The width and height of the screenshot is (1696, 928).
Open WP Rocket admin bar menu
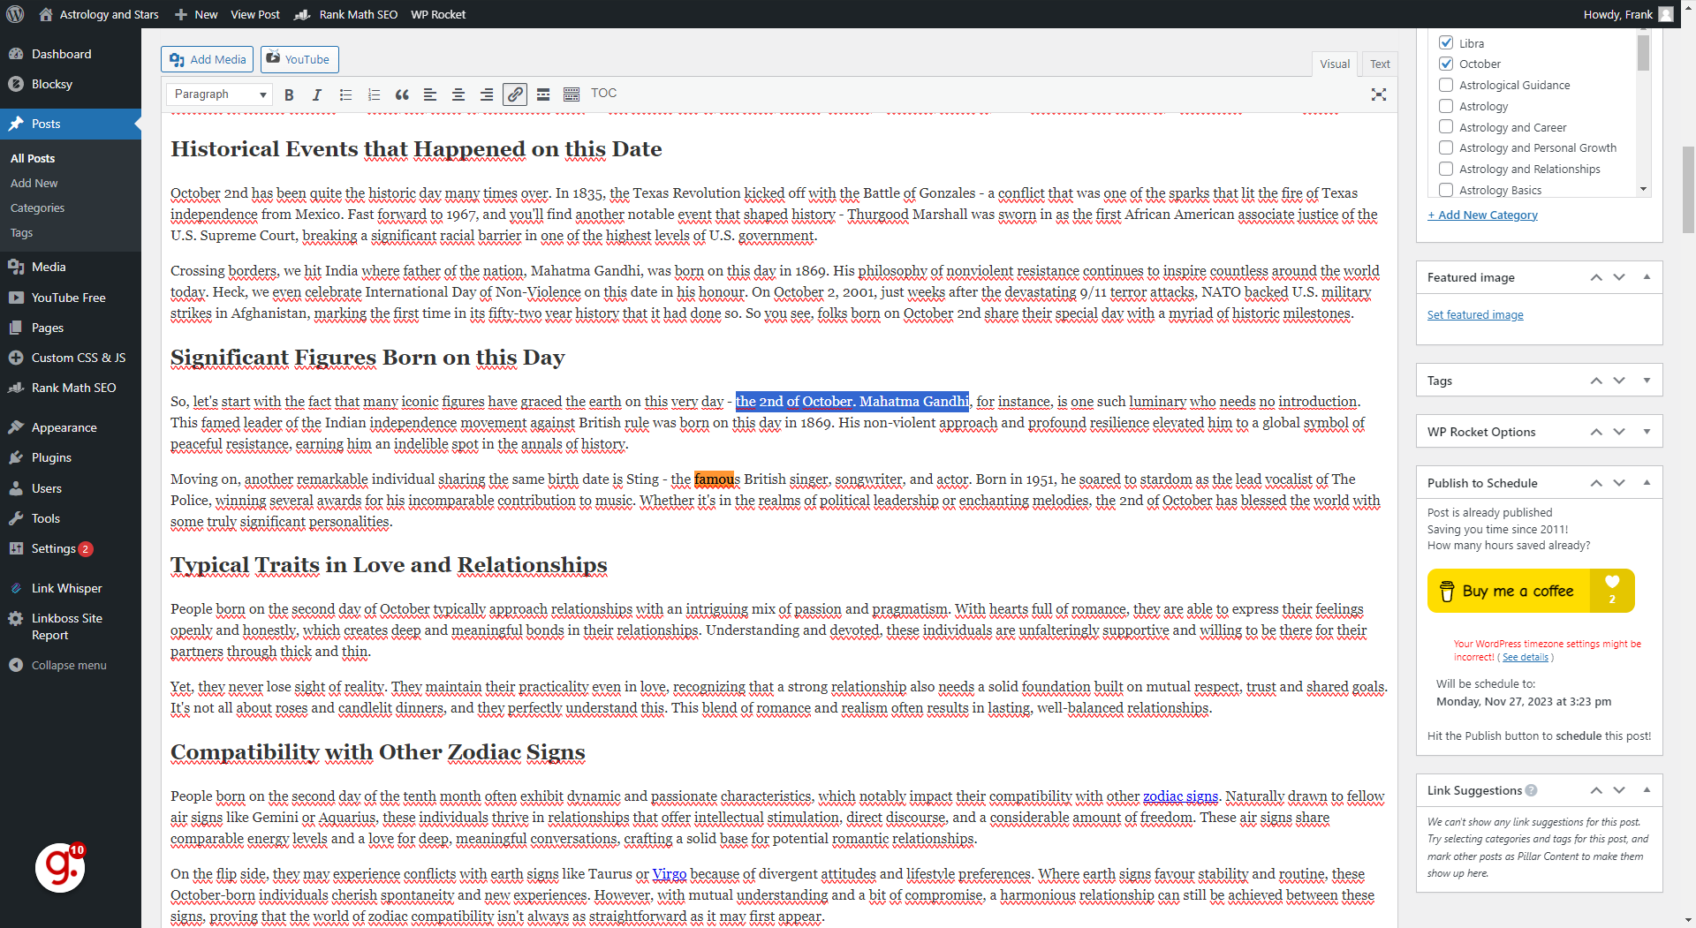(438, 14)
